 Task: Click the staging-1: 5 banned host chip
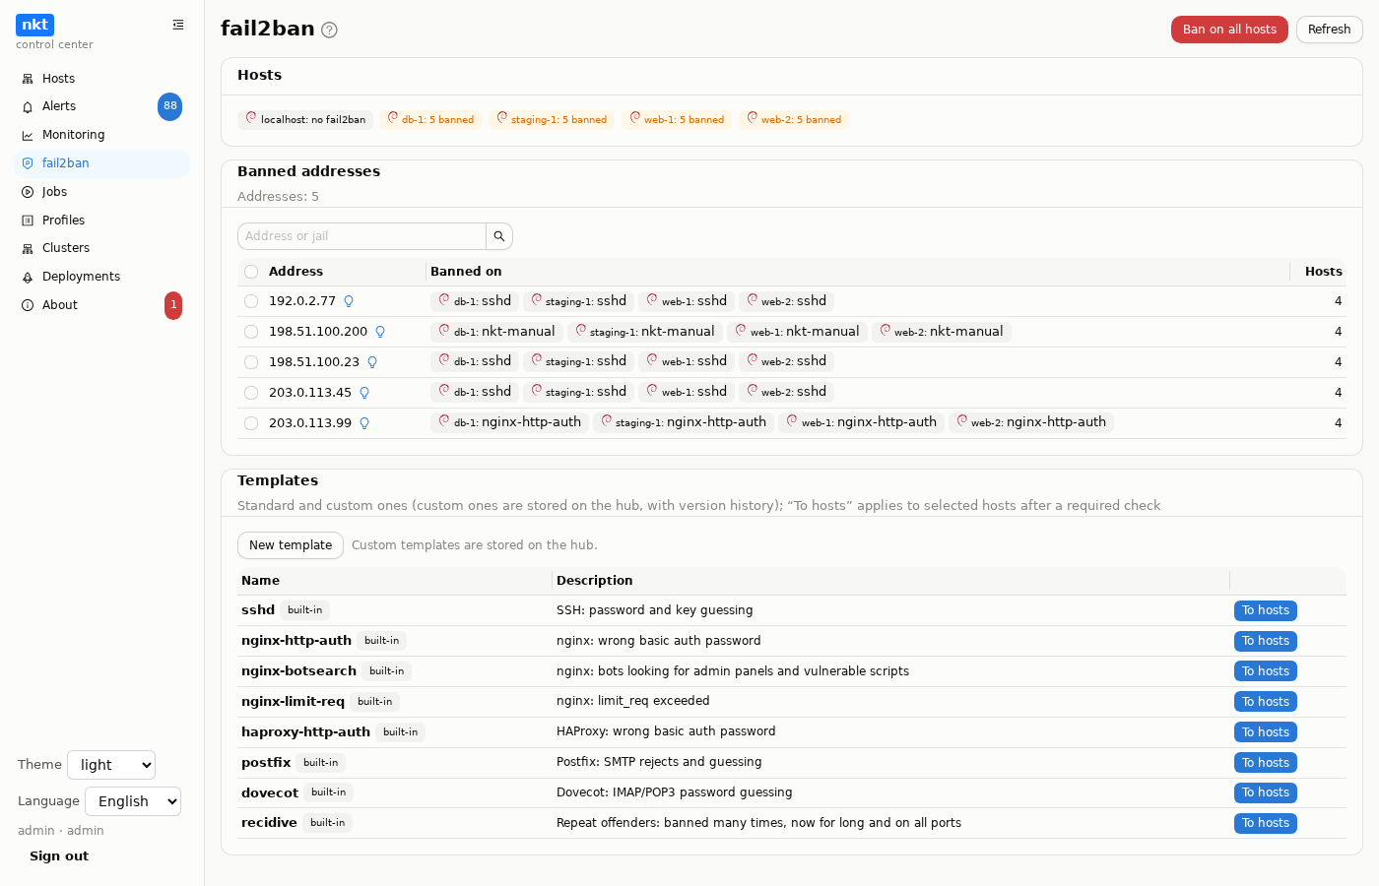(552, 119)
